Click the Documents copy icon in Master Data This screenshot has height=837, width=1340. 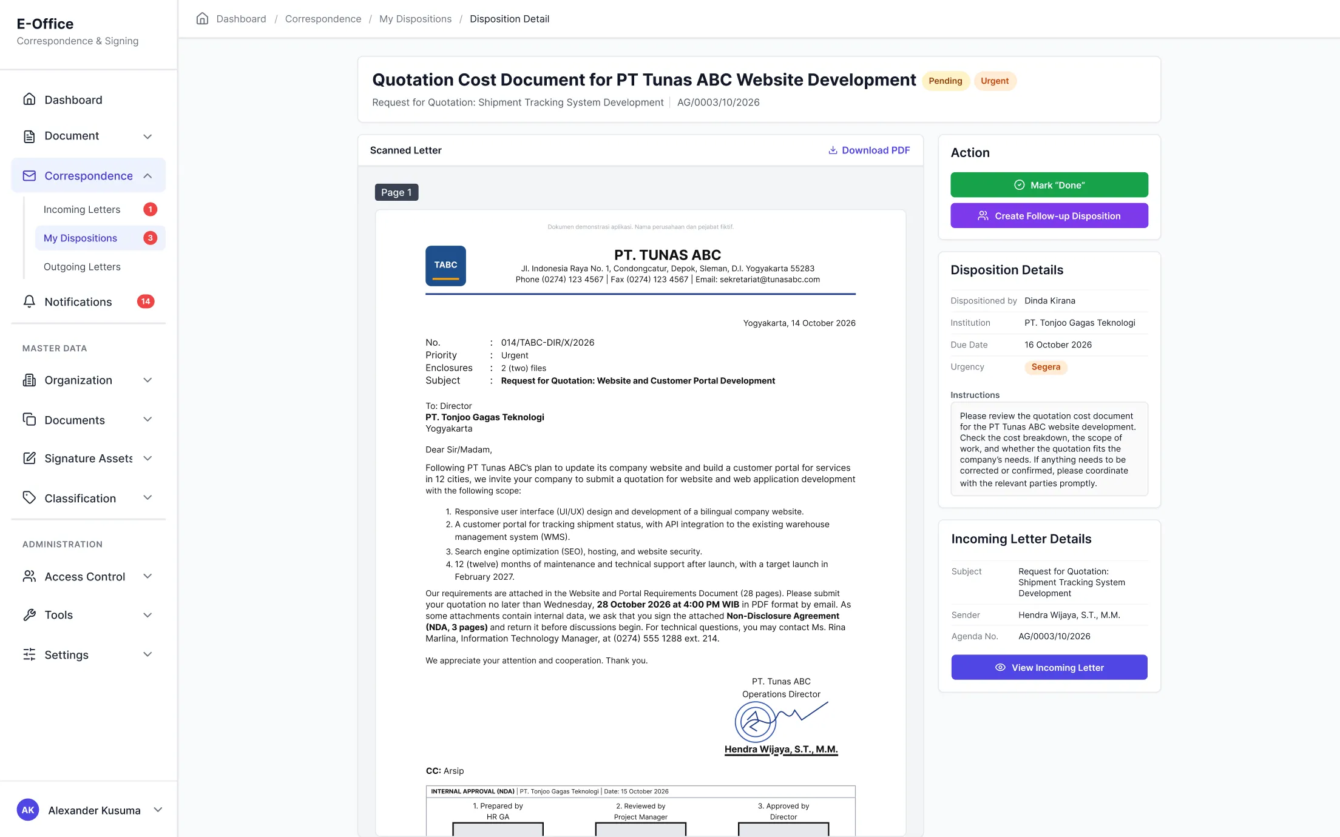[29, 419]
